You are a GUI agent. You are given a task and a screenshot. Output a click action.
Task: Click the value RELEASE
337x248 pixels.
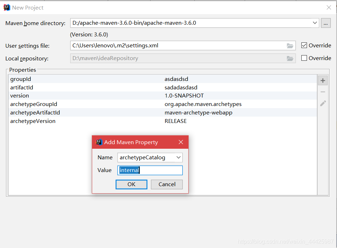175,121
